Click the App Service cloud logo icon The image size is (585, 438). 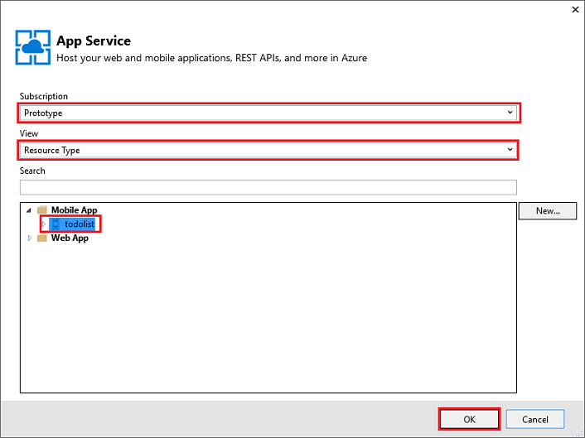(33, 47)
